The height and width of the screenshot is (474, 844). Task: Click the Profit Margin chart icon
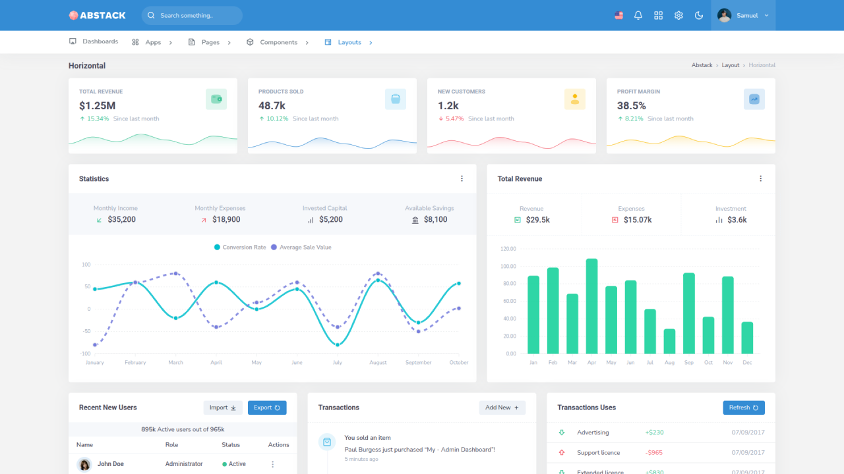(754, 99)
